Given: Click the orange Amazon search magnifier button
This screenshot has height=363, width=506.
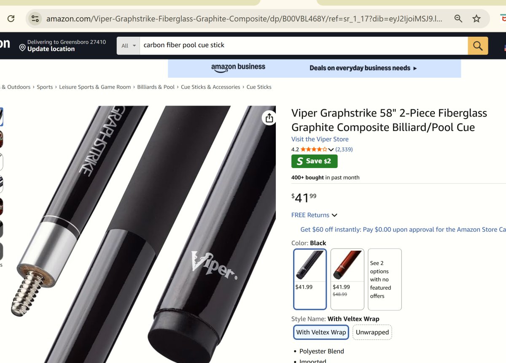Looking at the screenshot, I should pyautogui.click(x=478, y=46).
